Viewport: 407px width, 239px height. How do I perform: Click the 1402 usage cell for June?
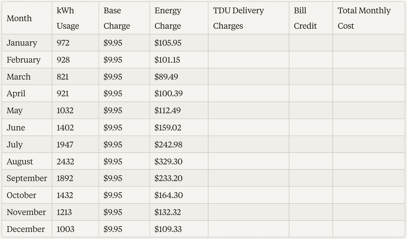pos(65,128)
